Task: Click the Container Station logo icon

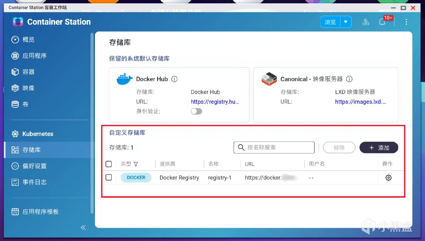Action: 18,22
